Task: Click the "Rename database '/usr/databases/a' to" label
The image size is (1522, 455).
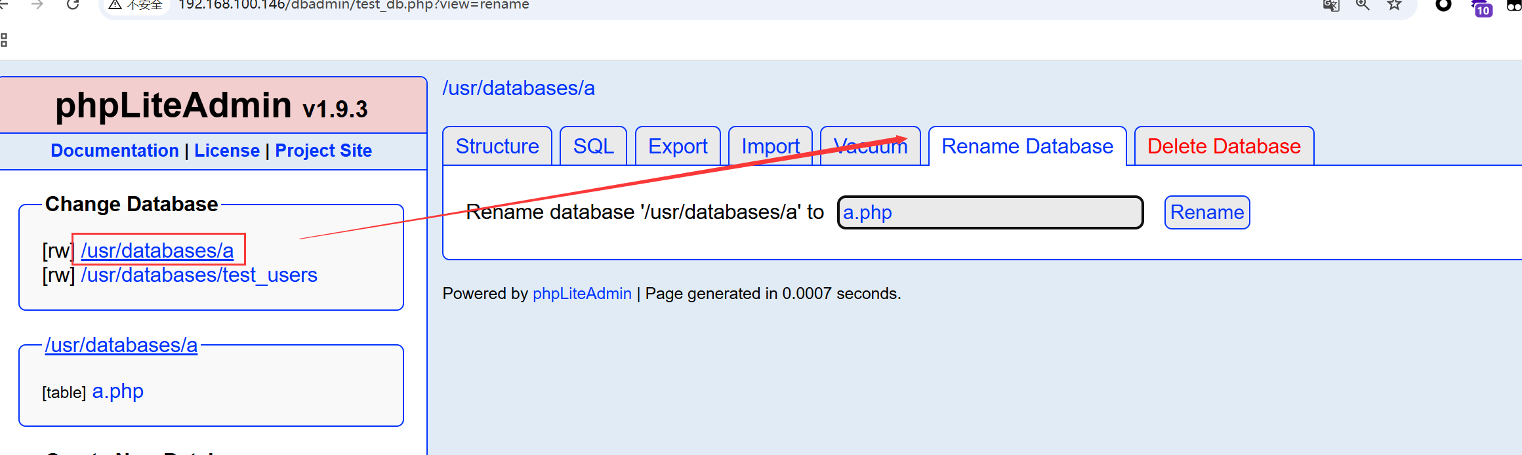Action: (645, 212)
